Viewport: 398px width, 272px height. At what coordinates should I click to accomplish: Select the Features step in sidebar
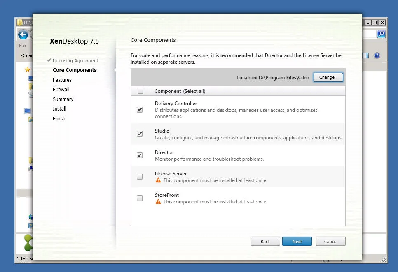click(62, 80)
